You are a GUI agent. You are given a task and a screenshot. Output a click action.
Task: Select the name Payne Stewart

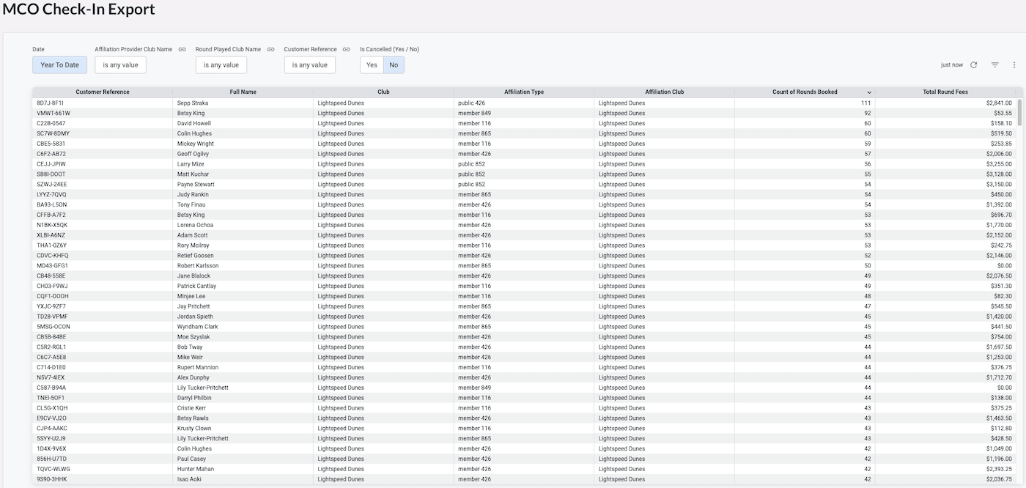tap(196, 185)
